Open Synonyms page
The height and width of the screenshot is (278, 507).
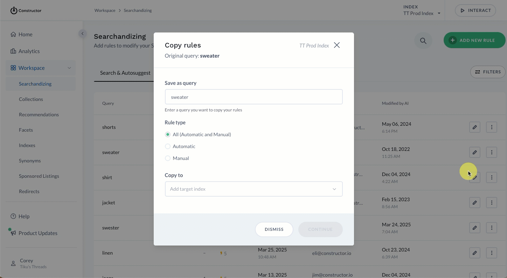point(30,161)
